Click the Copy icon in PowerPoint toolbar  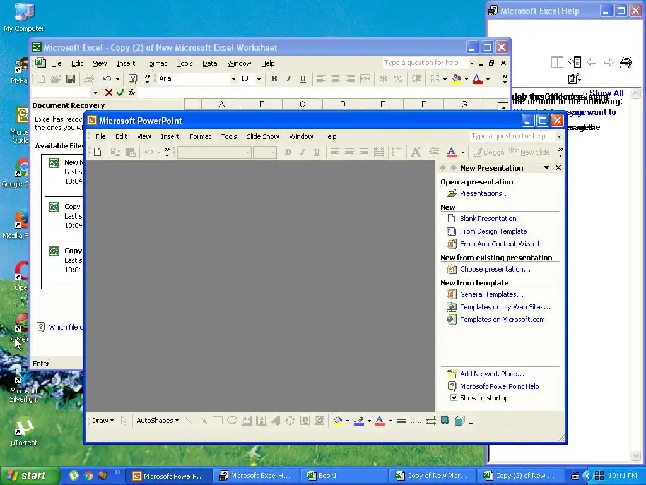116,152
